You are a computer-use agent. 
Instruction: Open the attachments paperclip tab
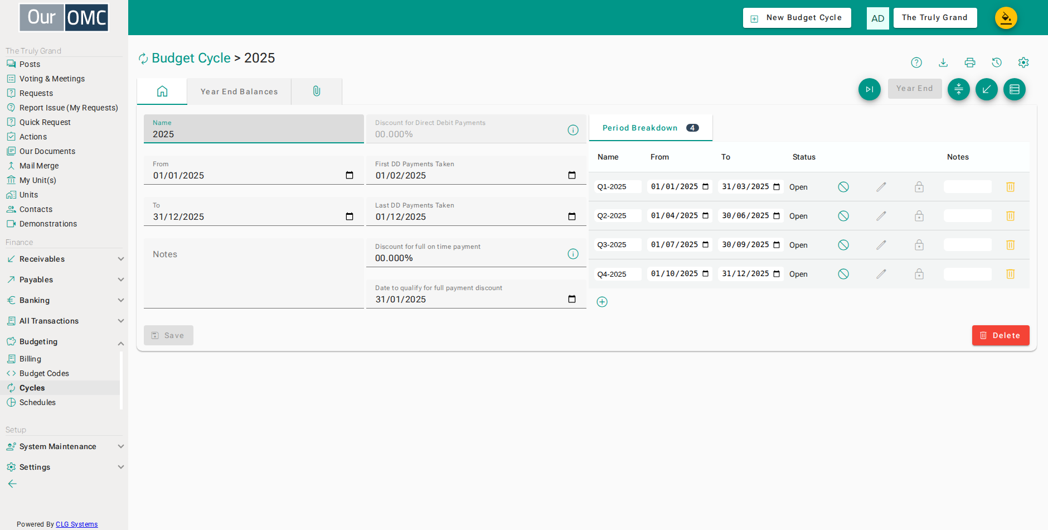click(x=317, y=91)
